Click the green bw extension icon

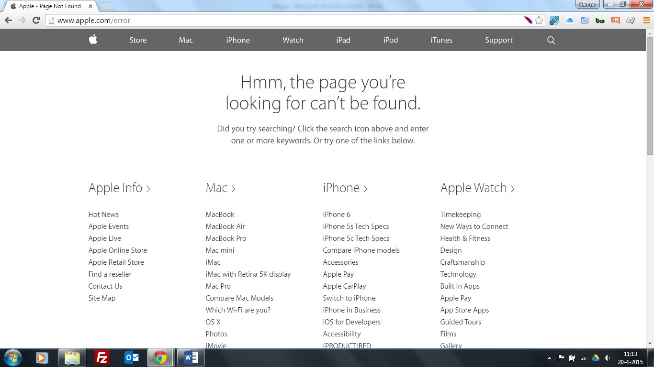point(600,20)
